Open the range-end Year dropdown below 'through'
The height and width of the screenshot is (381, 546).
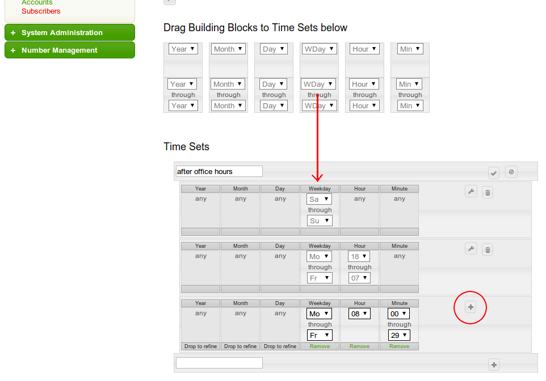click(183, 106)
